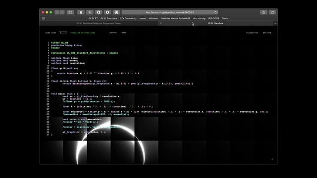
Task: Open the GLSL ET bookmark
Action: coord(93,18)
